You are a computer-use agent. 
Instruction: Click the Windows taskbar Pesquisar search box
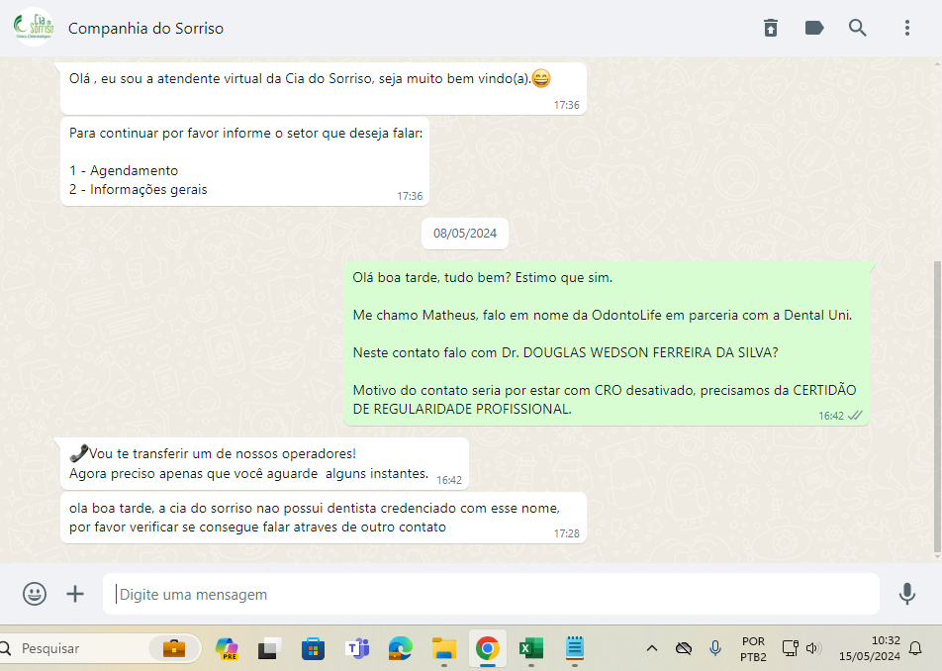pos(99,648)
